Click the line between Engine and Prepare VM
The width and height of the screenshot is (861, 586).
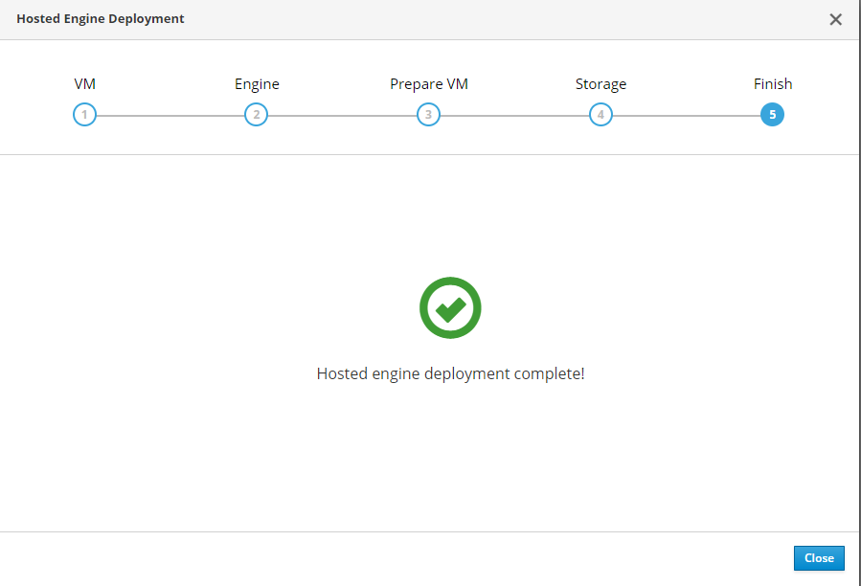click(x=342, y=116)
